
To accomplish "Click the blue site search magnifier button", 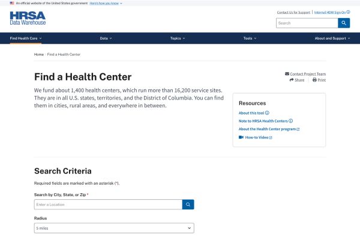I will point(344,23).
